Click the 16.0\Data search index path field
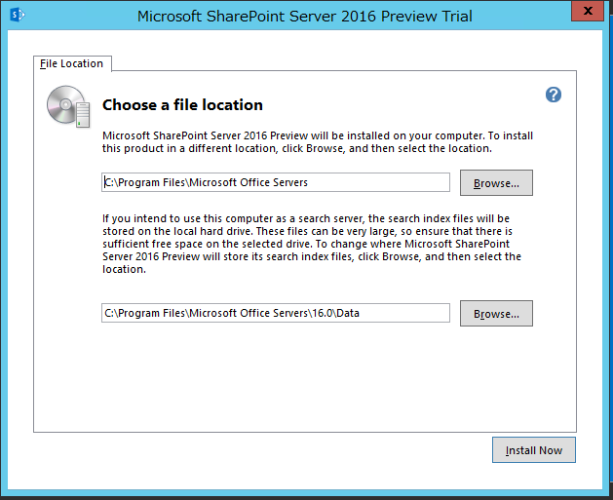This screenshot has width=613, height=500. (x=276, y=313)
